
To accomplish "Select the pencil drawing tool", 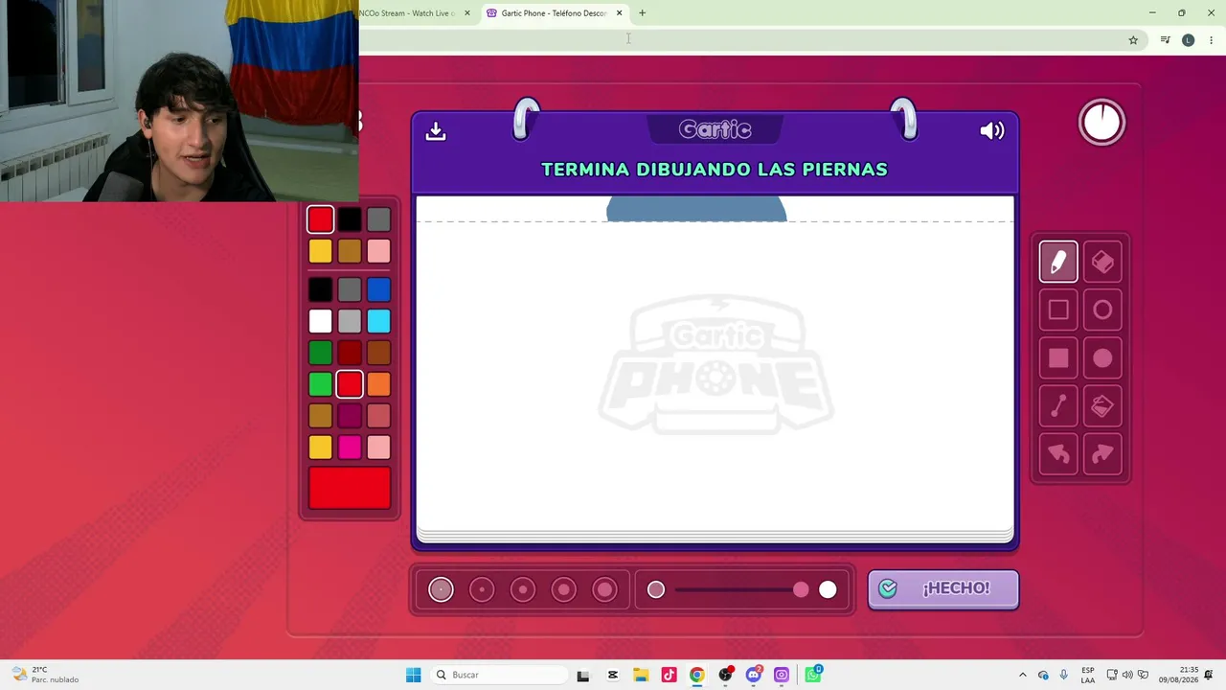I will 1058,262.
